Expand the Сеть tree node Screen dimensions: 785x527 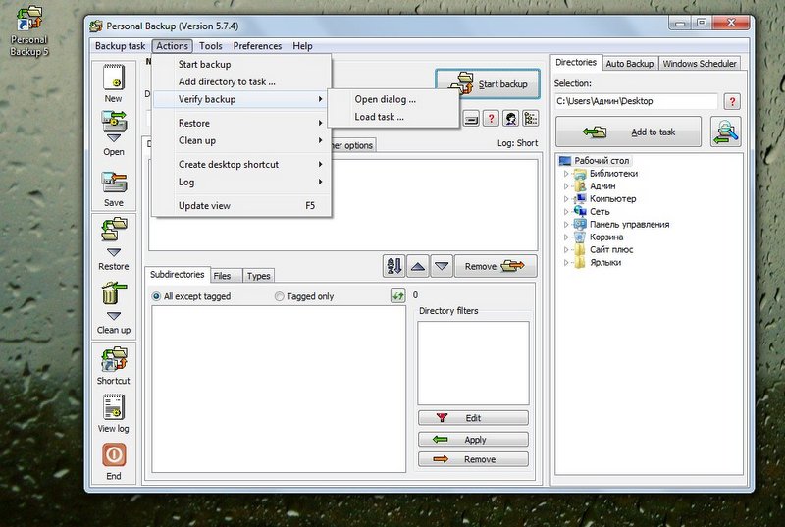click(566, 212)
